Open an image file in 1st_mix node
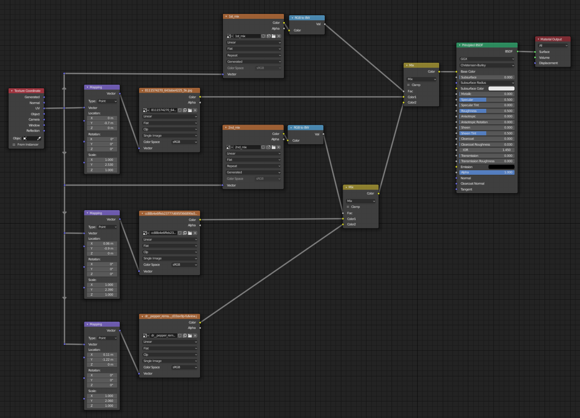580x418 pixels. click(273, 36)
